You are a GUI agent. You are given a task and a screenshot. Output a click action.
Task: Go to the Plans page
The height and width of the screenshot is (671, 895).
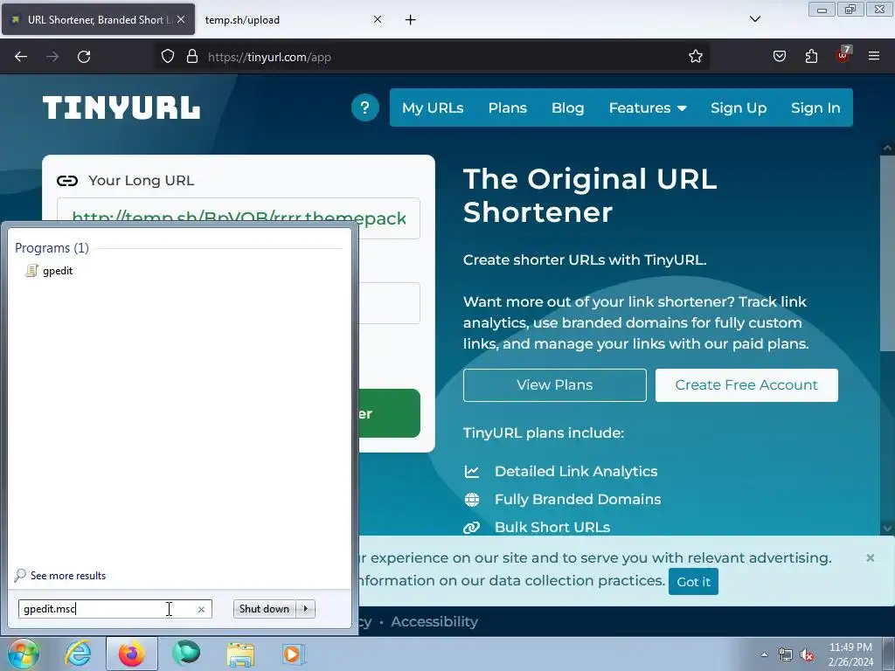508,107
